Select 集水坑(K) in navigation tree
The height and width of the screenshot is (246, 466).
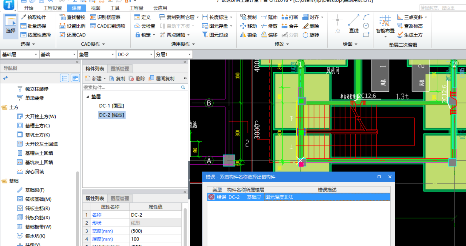pos(31,236)
